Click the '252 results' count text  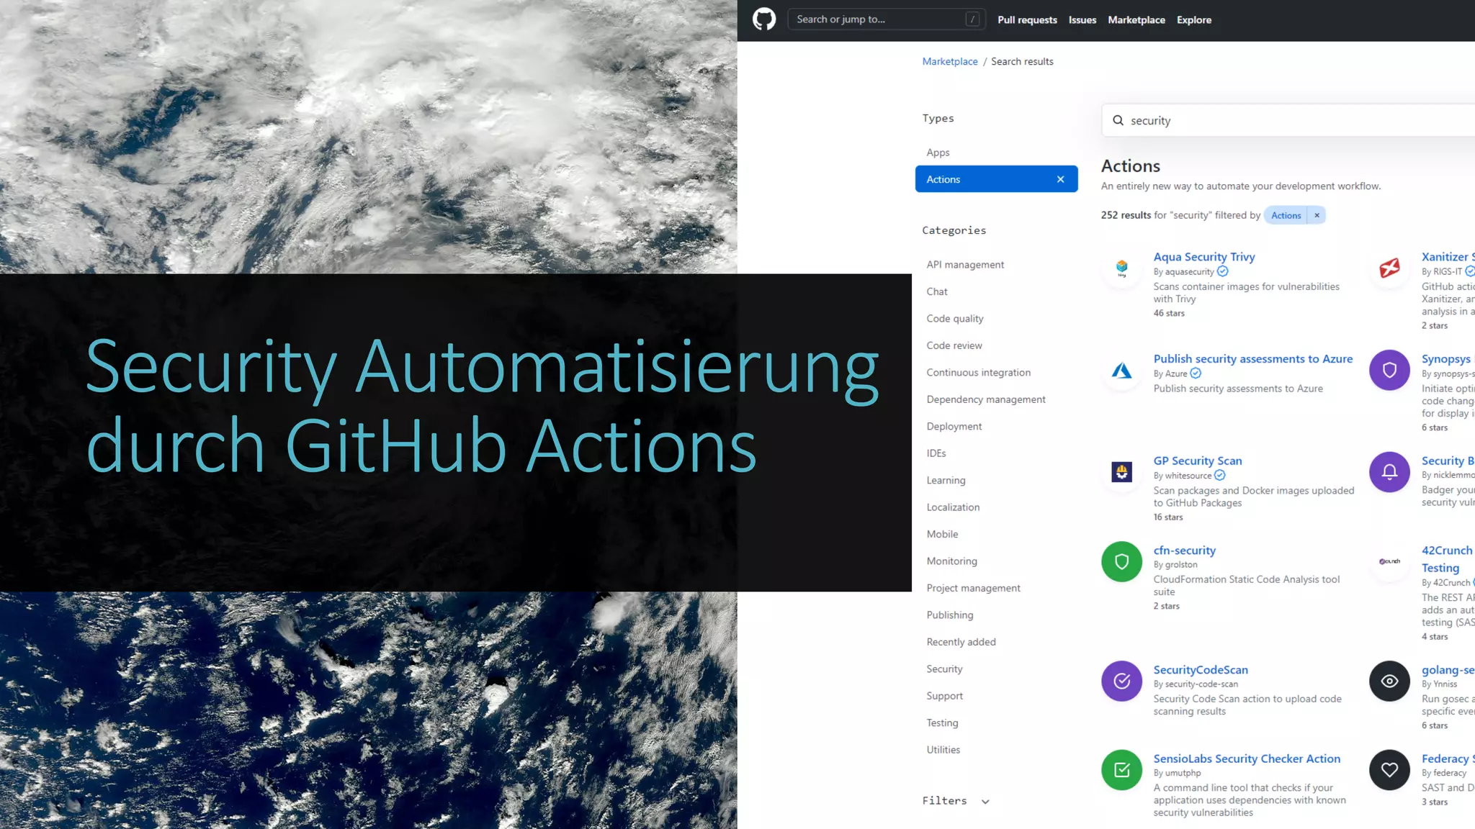coord(1126,215)
